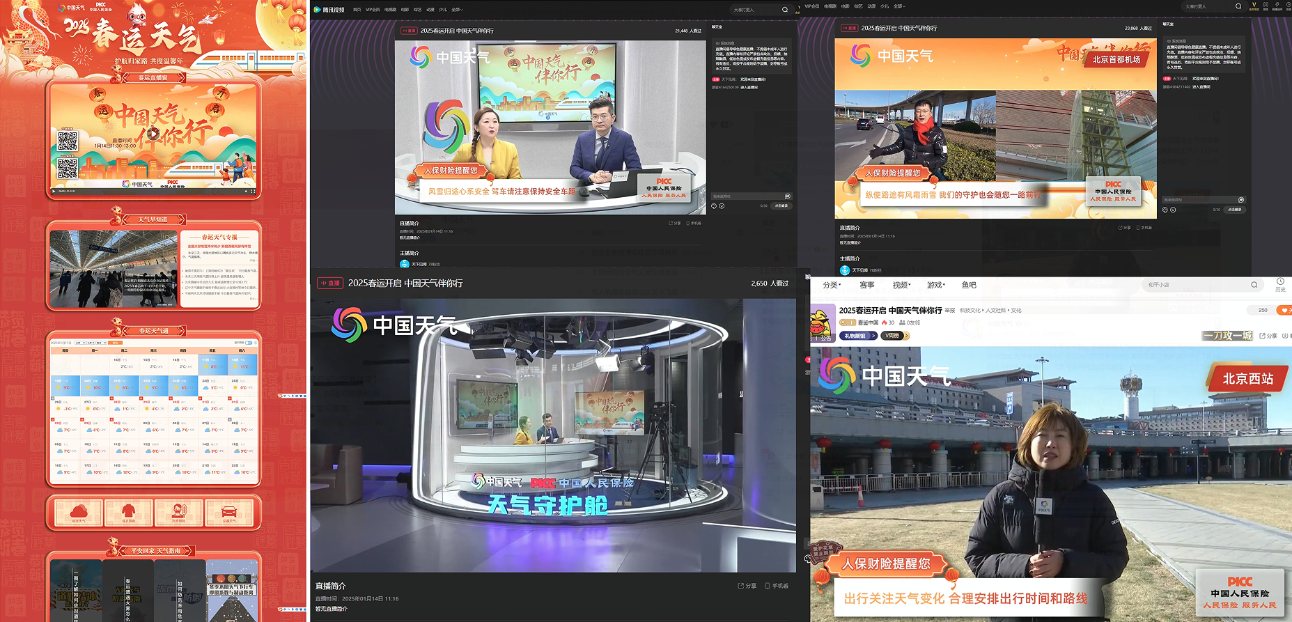Open the 礼物展馆 badge button
The image size is (1292, 622).
[858, 336]
